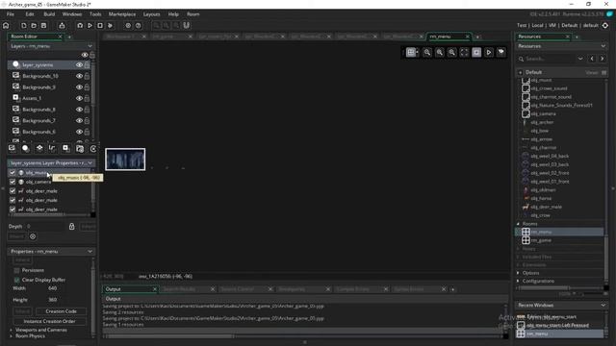Click the Create Executable icon

62,26
